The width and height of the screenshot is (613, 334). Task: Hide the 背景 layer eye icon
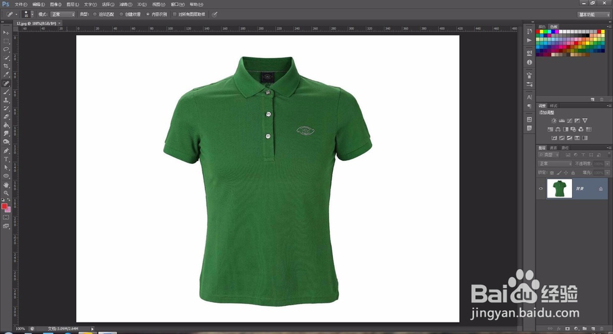(541, 188)
